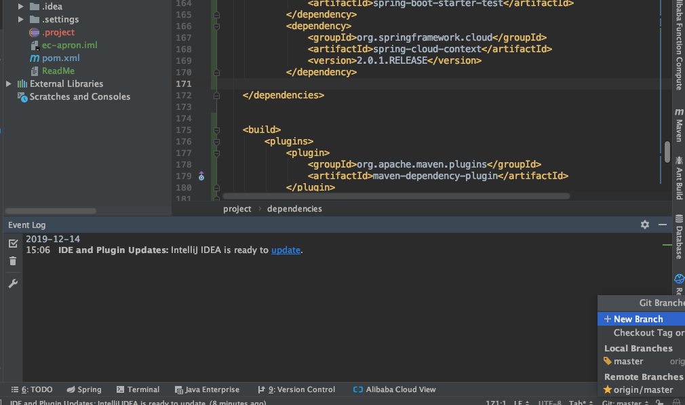This screenshot has height=405, width=685.
Task: Click the update hyperlink in Event Log
Action: pos(286,250)
